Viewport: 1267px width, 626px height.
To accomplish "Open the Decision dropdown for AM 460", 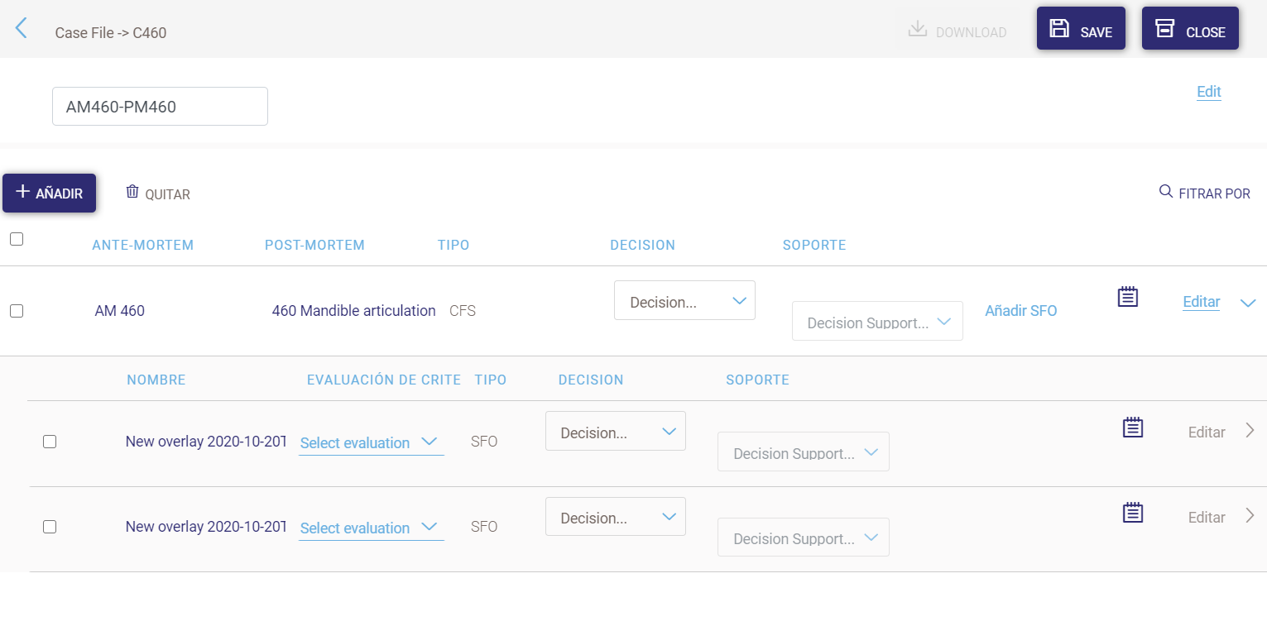I will coord(684,301).
